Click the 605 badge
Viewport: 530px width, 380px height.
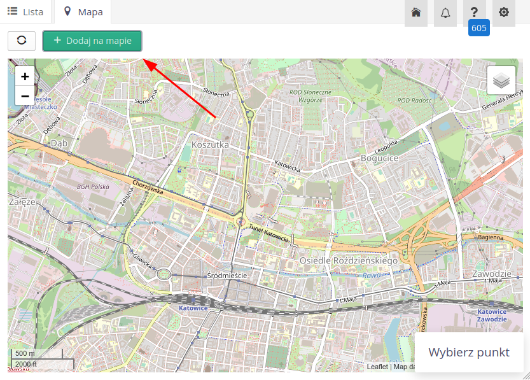coord(478,28)
